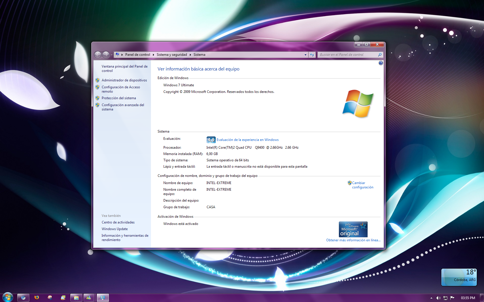Click INTEL-EXTREME beside Nombre de equipo
The height and width of the screenshot is (302, 484).
(x=219, y=183)
